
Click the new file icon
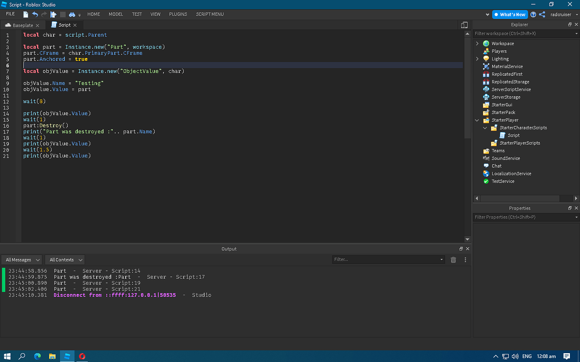(25, 14)
